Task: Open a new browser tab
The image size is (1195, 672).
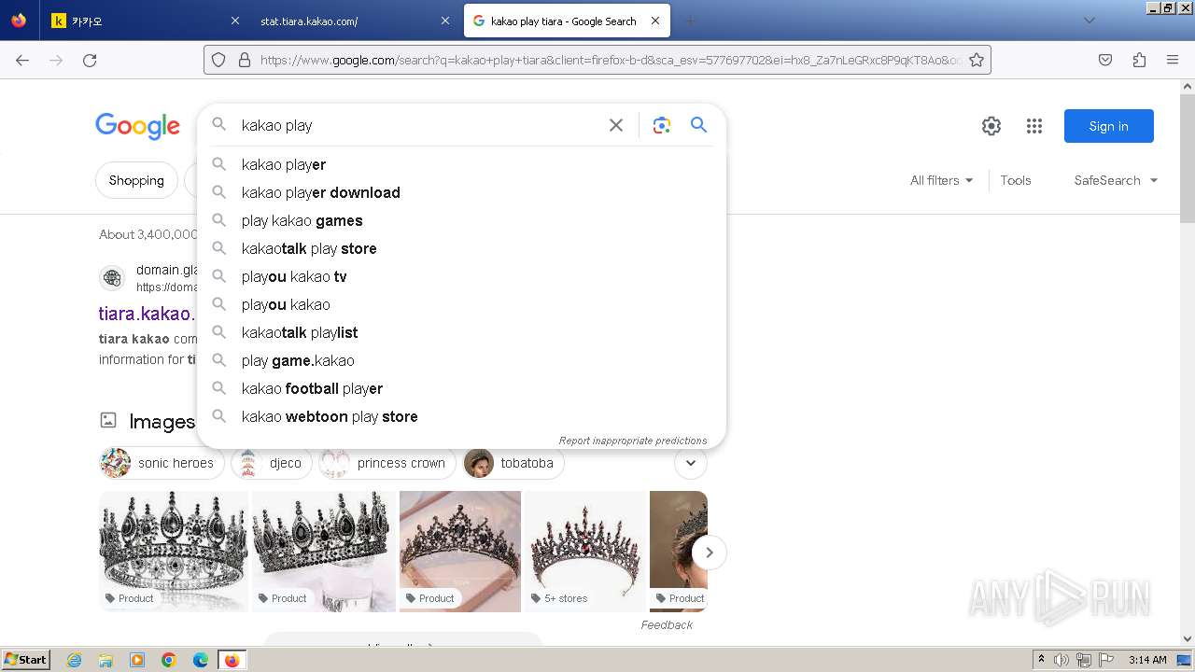Action: coord(690,21)
